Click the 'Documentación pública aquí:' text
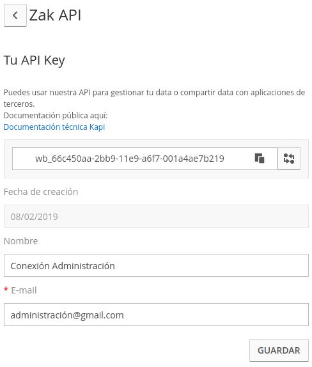This screenshot has height=367, width=312. pyautogui.click(x=56, y=115)
